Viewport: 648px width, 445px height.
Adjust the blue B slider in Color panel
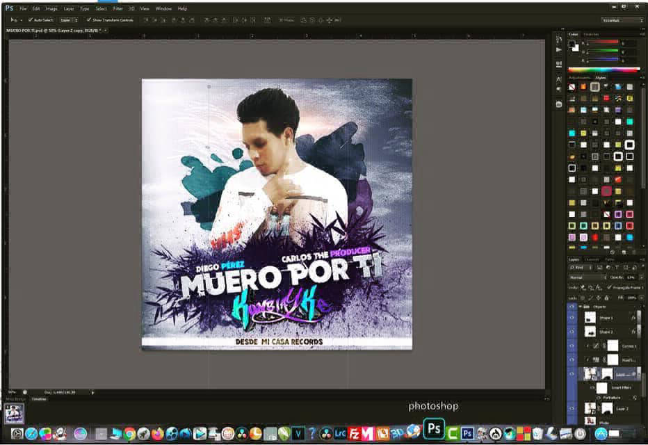coord(604,60)
